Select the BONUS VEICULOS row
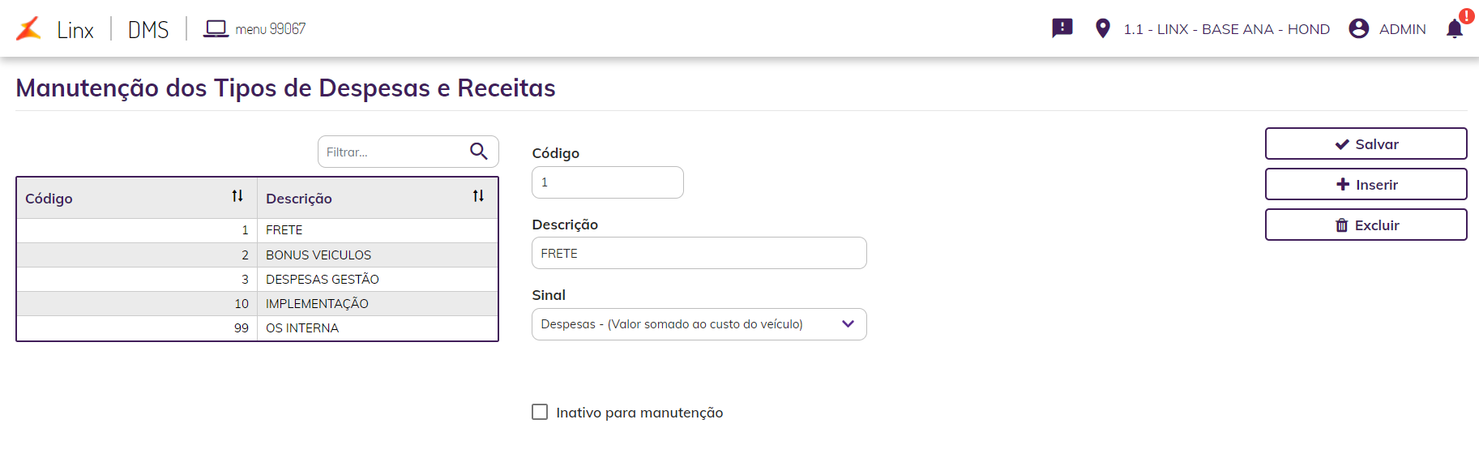1479x458 pixels. click(x=318, y=255)
